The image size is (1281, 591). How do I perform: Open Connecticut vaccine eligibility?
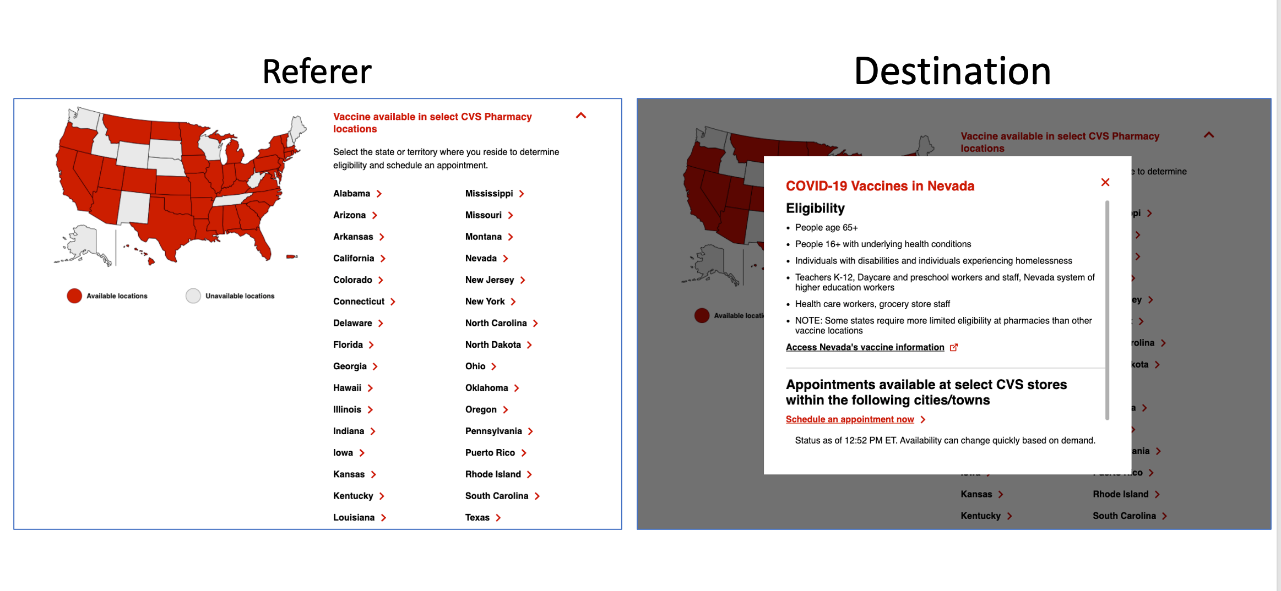[x=359, y=302]
